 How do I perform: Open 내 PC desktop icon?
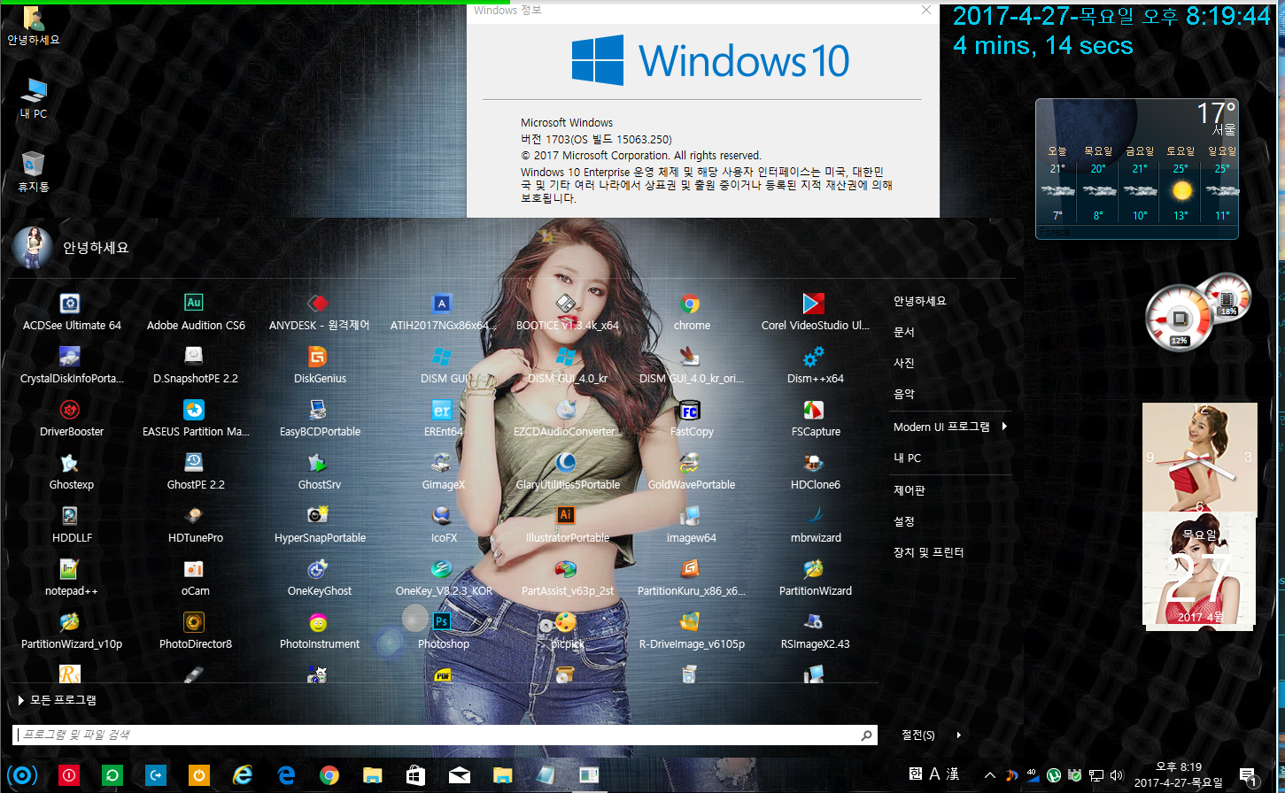[34, 98]
